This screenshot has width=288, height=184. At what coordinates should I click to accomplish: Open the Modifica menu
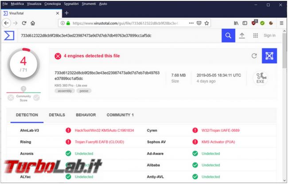[x=17, y=4]
